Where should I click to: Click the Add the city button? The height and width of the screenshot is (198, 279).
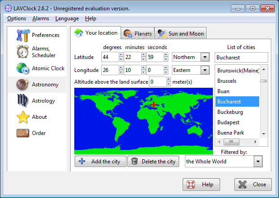point(100,162)
